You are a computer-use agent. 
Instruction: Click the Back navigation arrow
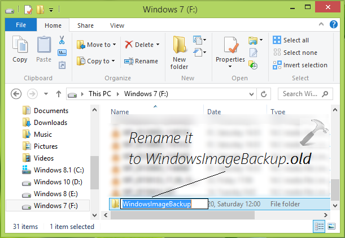pyautogui.click(x=16, y=94)
